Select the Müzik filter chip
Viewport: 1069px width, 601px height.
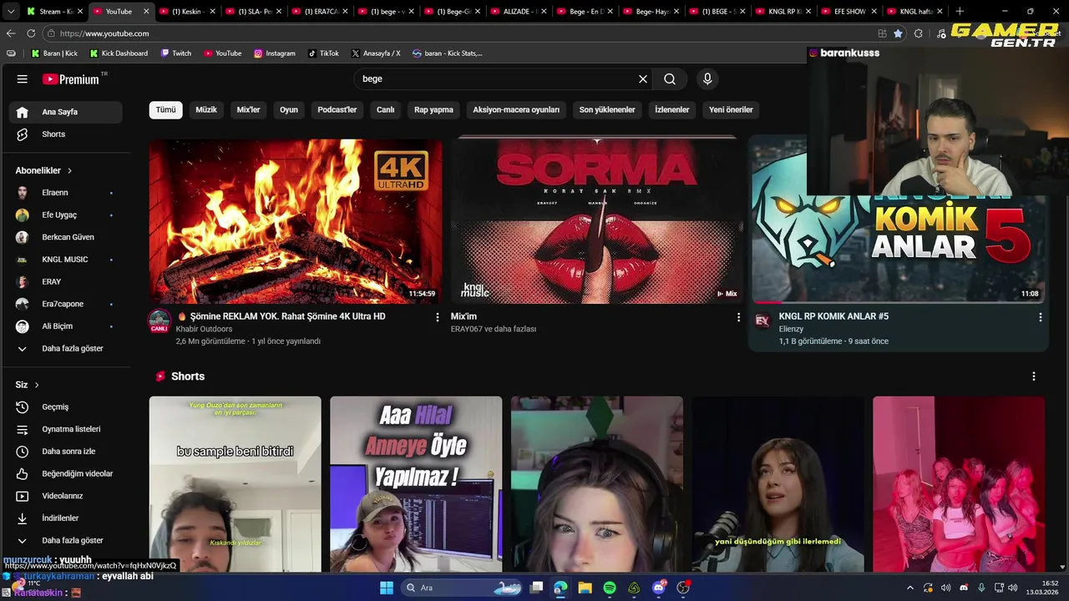(x=206, y=109)
